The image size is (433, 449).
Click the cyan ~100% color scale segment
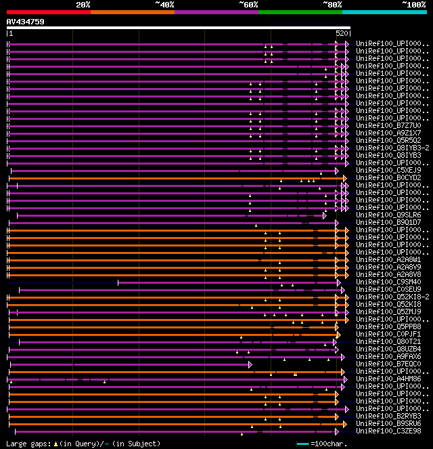384,12
